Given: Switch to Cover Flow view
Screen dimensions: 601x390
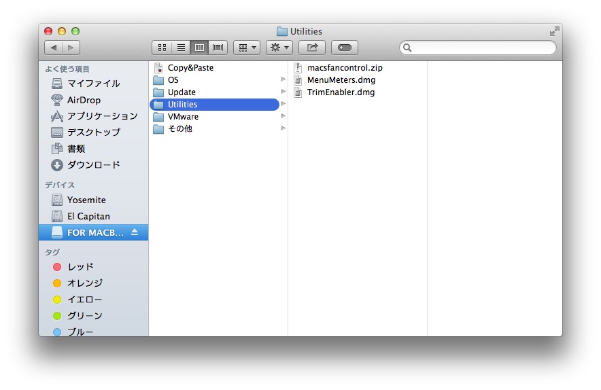Looking at the screenshot, I should tap(218, 48).
